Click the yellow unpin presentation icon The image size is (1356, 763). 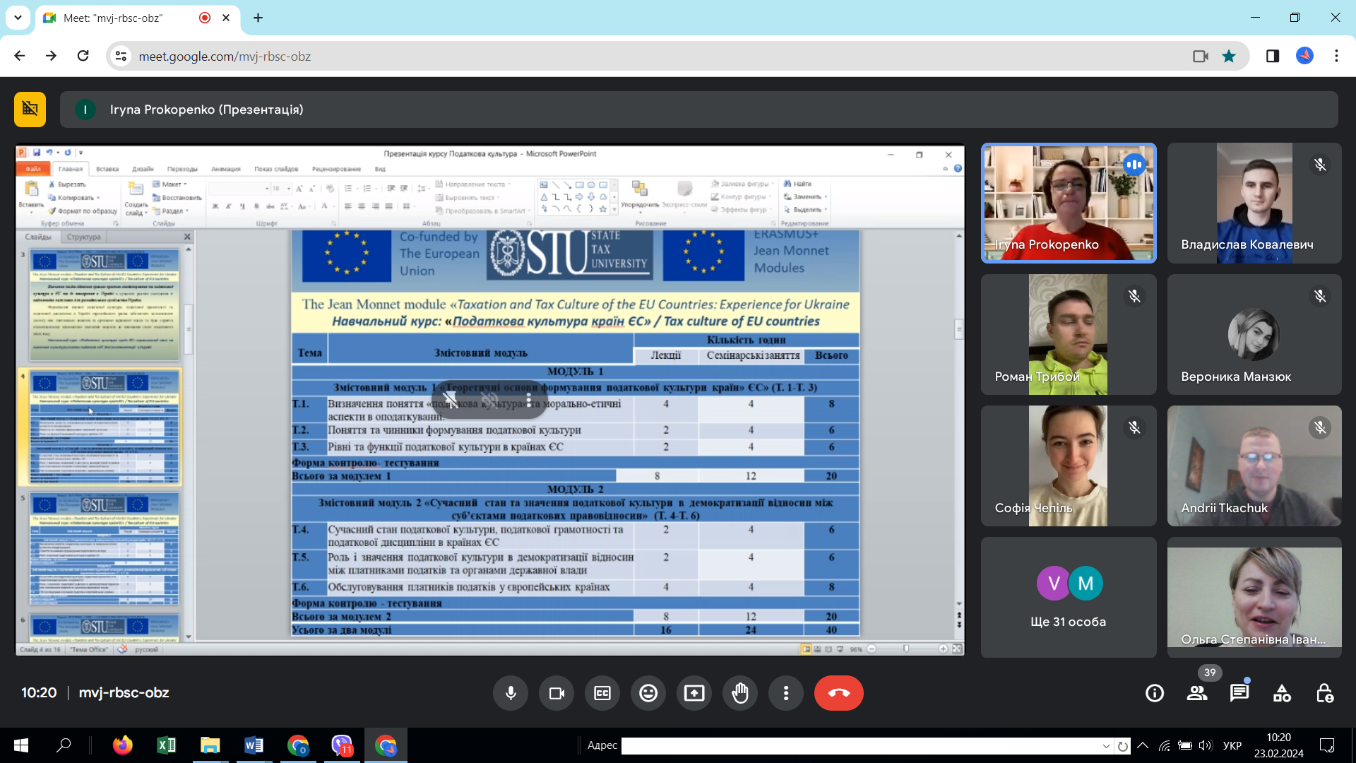30,110
